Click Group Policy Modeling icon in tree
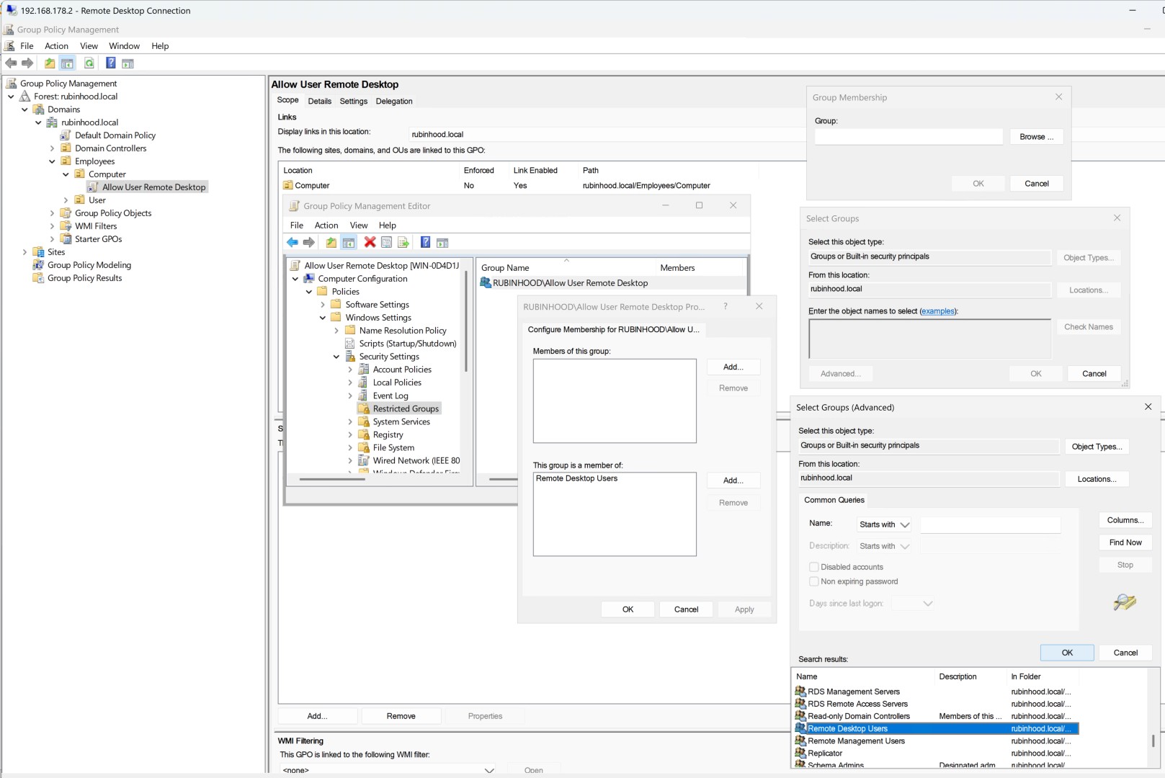 tap(39, 265)
